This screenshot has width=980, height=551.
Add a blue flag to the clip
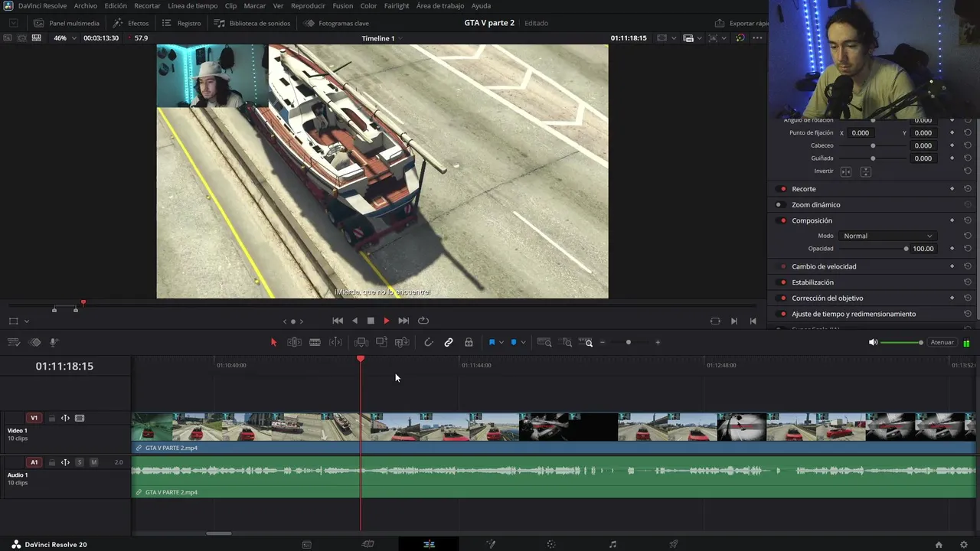pyautogui.click(x=492, y=342)
